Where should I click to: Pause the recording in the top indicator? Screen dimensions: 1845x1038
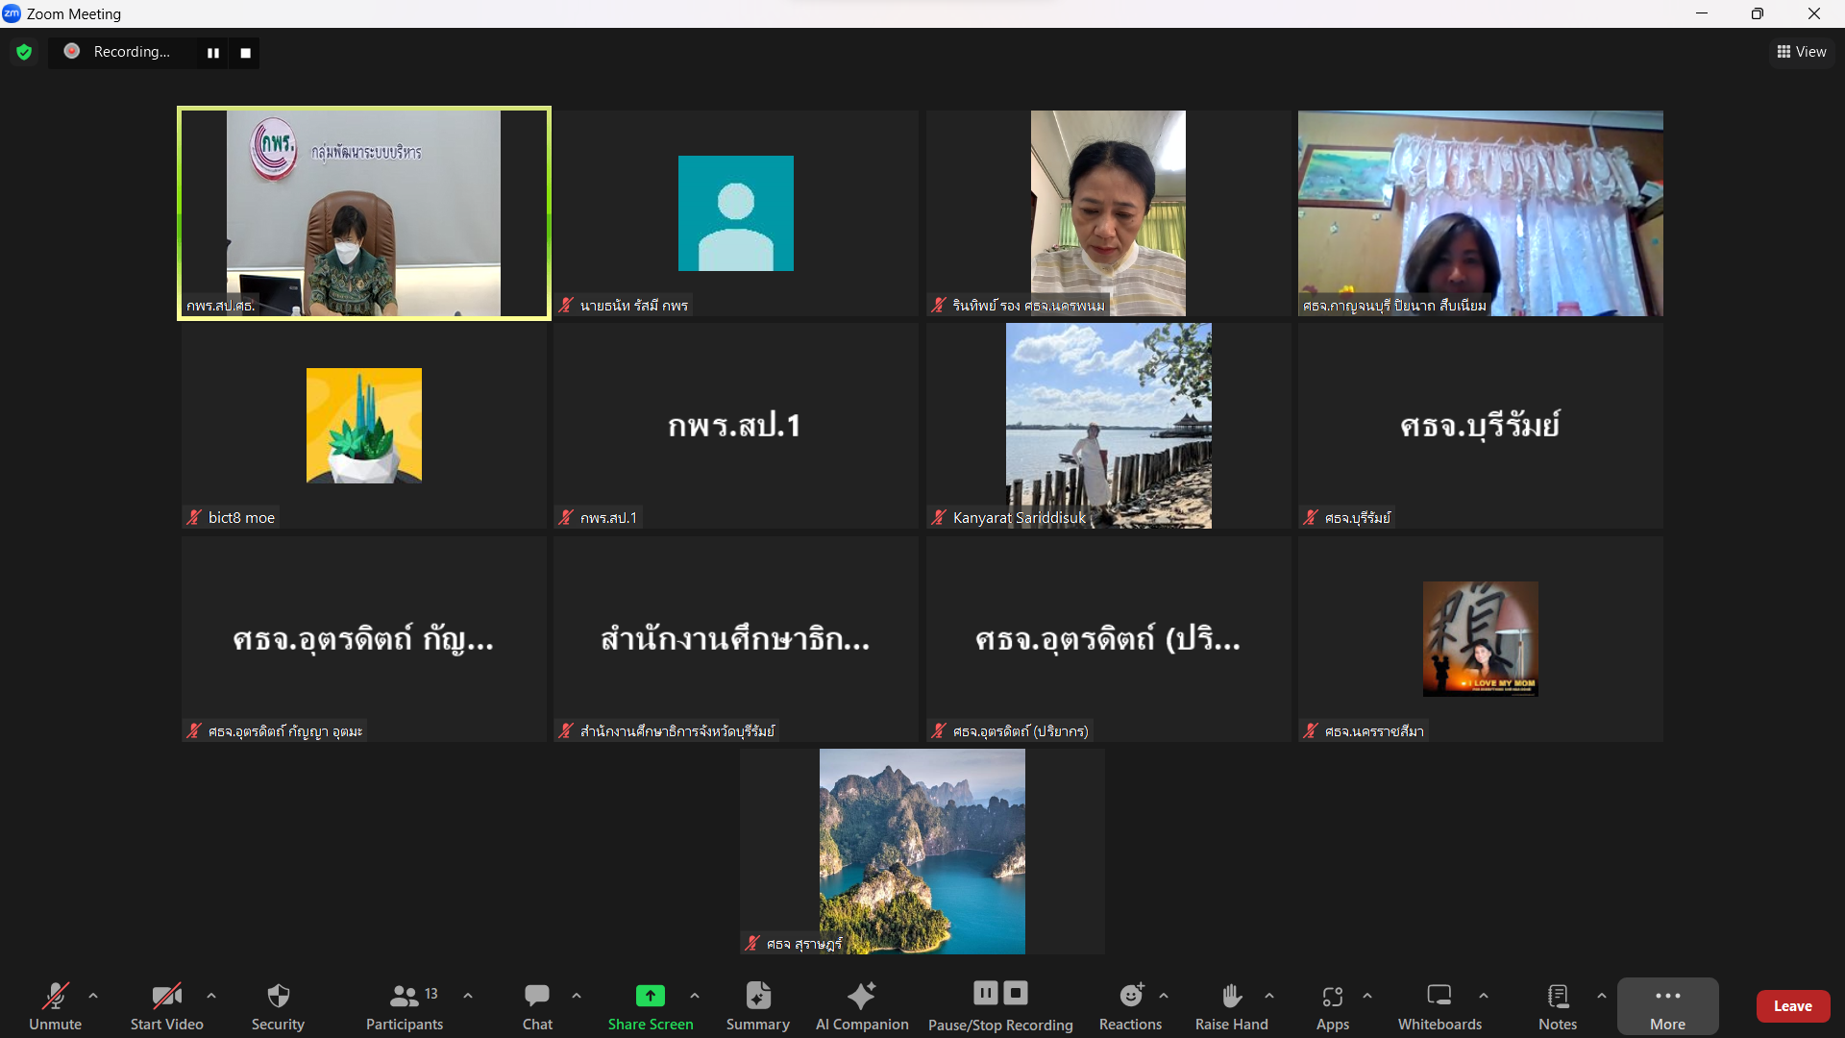(213, 53)
